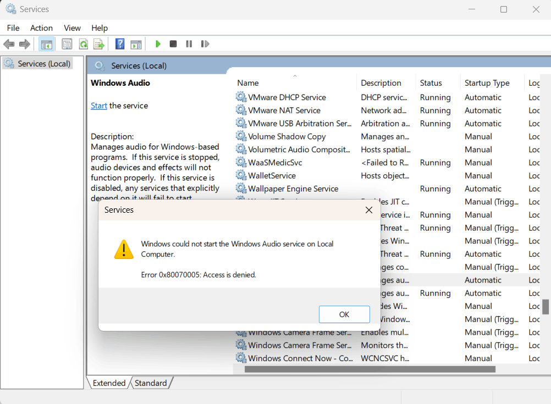Click the green Start Service play icon
The image size is (551, 404).
(158, 44)
